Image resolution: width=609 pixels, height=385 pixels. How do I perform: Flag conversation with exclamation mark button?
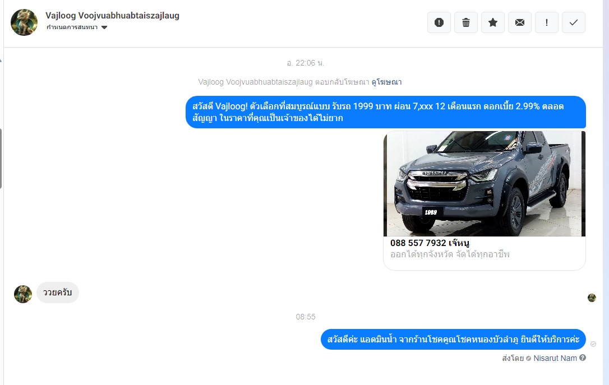[x=546, y=22]
